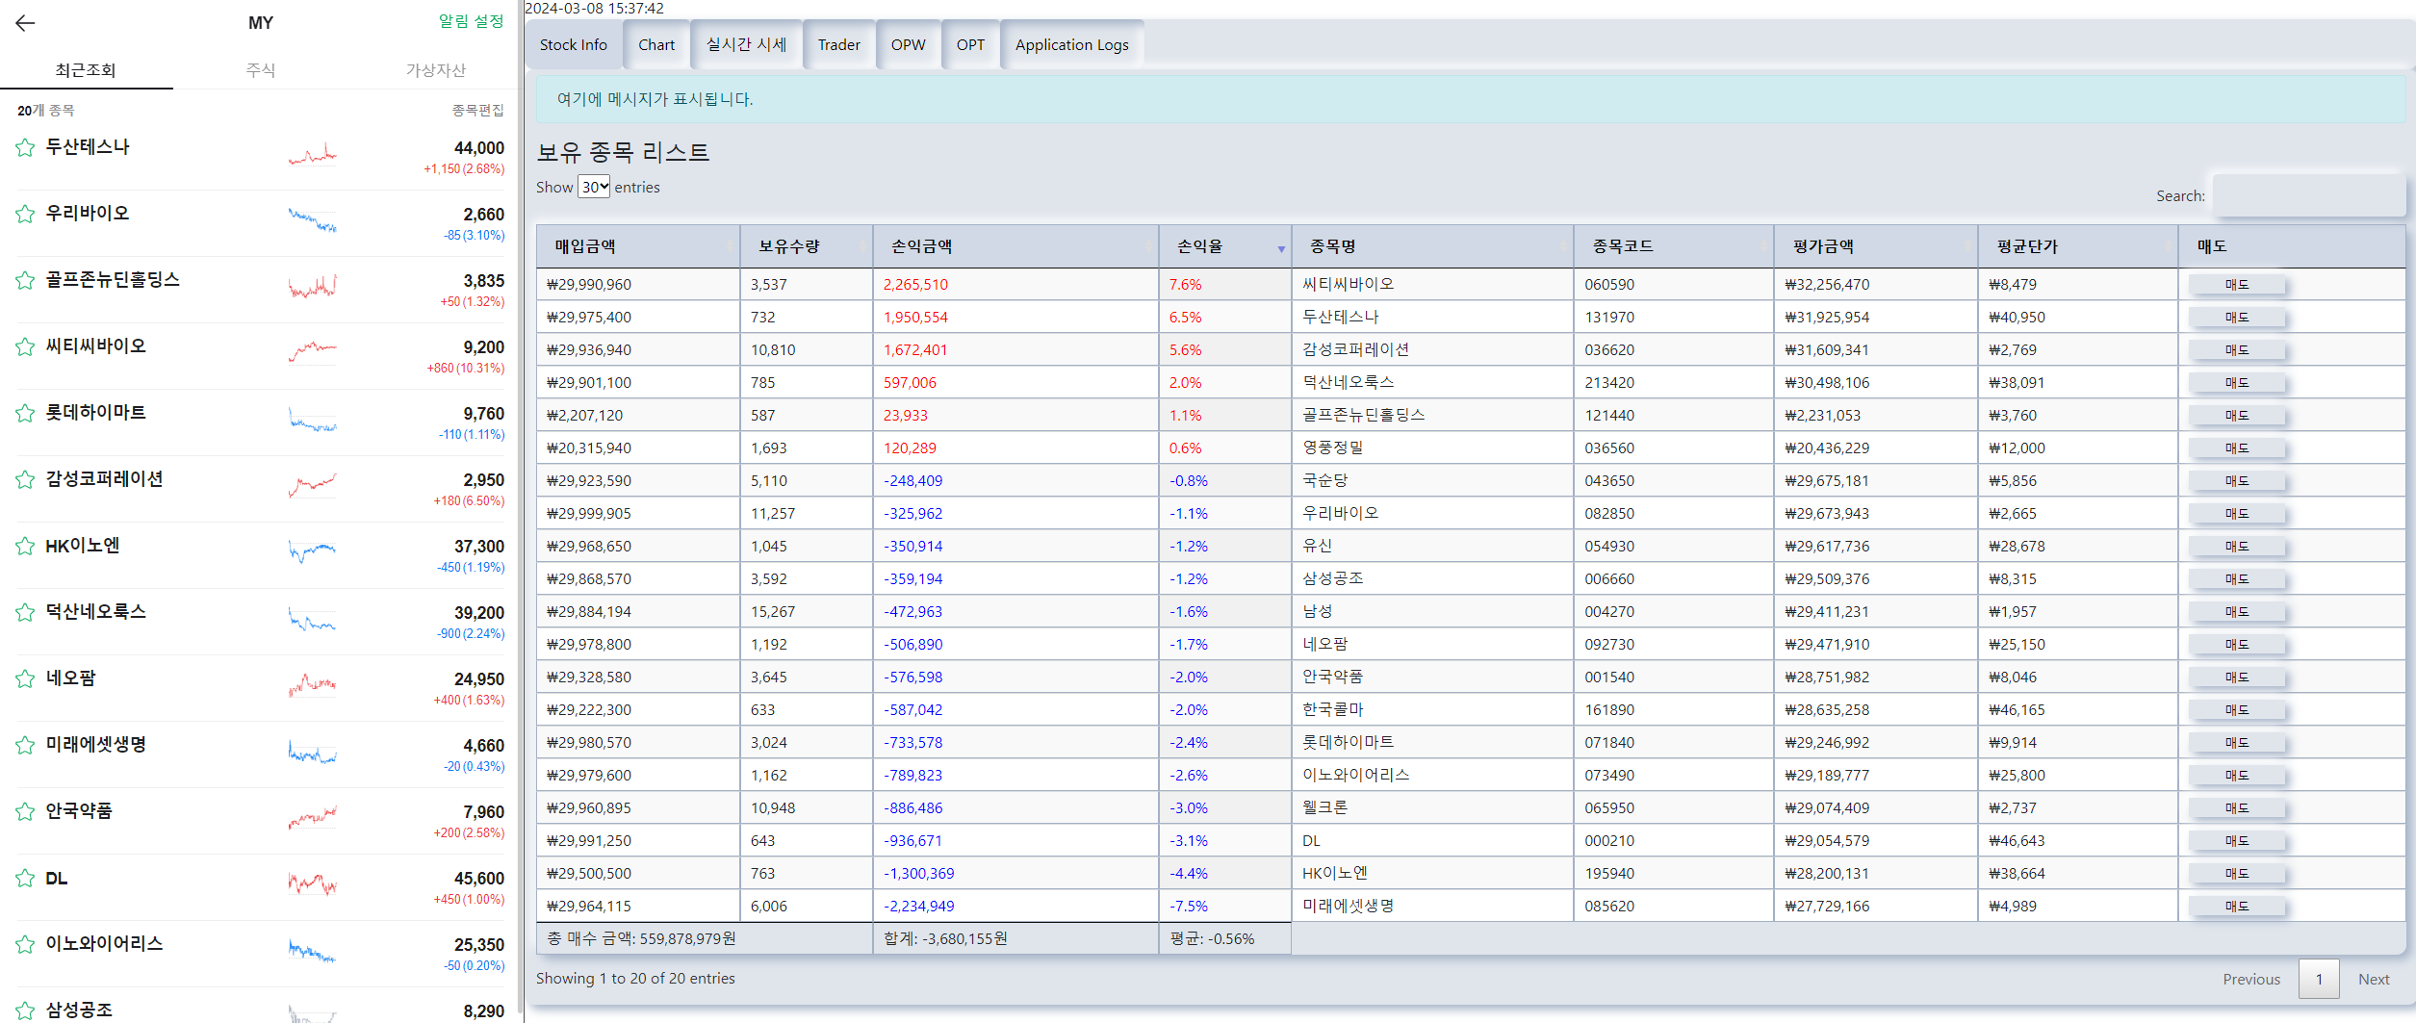
Task: Sort table by 보유수량 column
Action: tap(806, 246)
